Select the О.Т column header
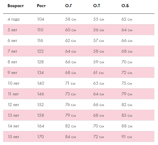 tap(97, 6)
